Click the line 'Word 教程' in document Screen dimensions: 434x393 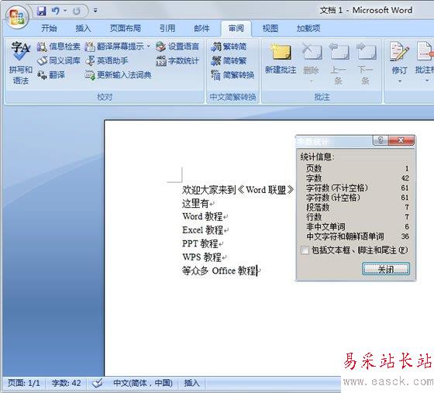point(202,216)
